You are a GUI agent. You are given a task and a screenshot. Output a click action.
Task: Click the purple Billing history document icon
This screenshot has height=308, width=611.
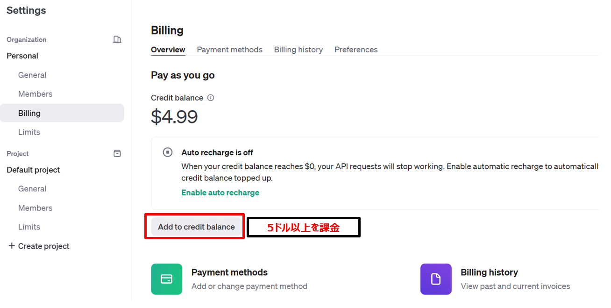(436, 279)
